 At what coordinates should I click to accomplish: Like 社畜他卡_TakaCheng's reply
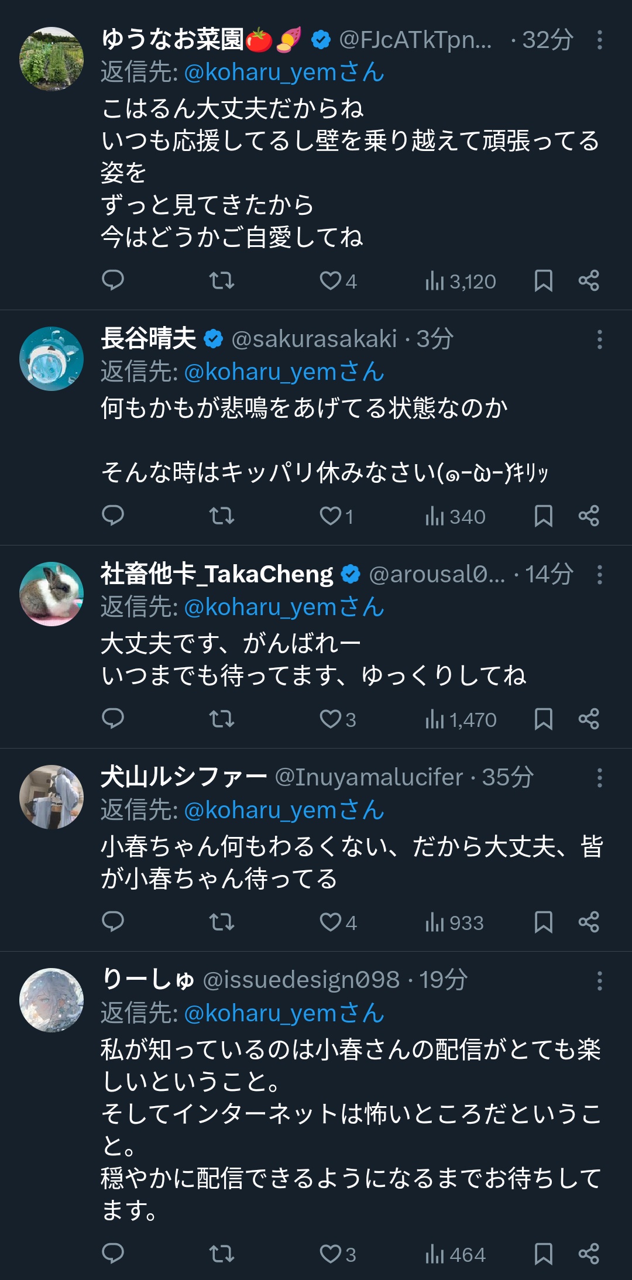[331, 719]
